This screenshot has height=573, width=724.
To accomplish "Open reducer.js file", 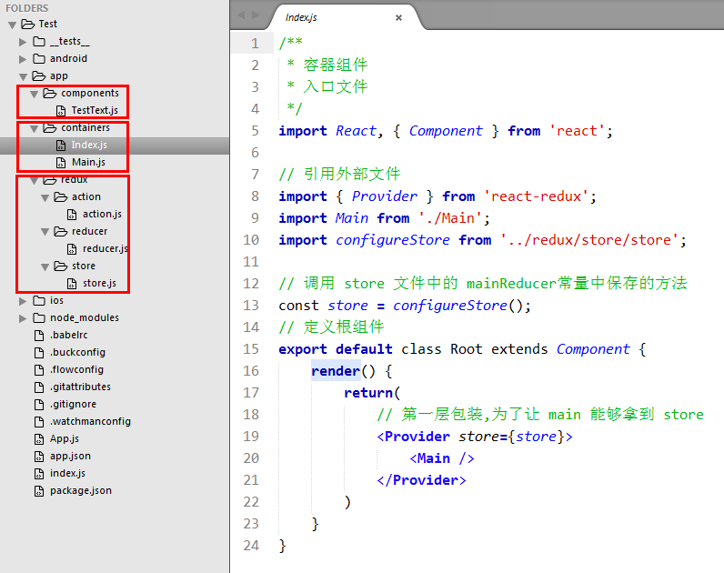I will [x=106, y=248].
